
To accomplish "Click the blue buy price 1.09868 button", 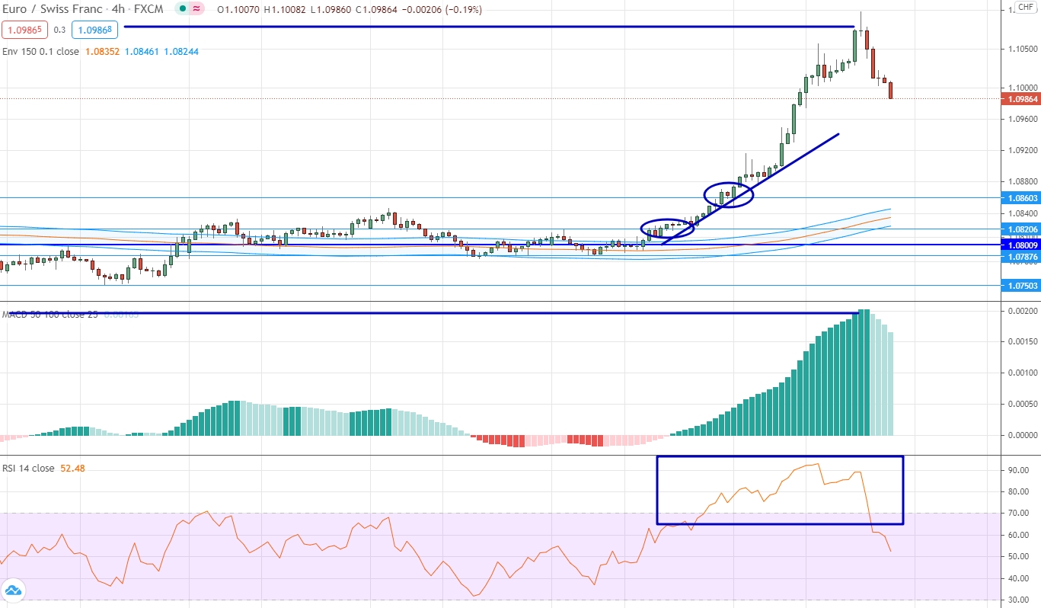I will 95,30.
